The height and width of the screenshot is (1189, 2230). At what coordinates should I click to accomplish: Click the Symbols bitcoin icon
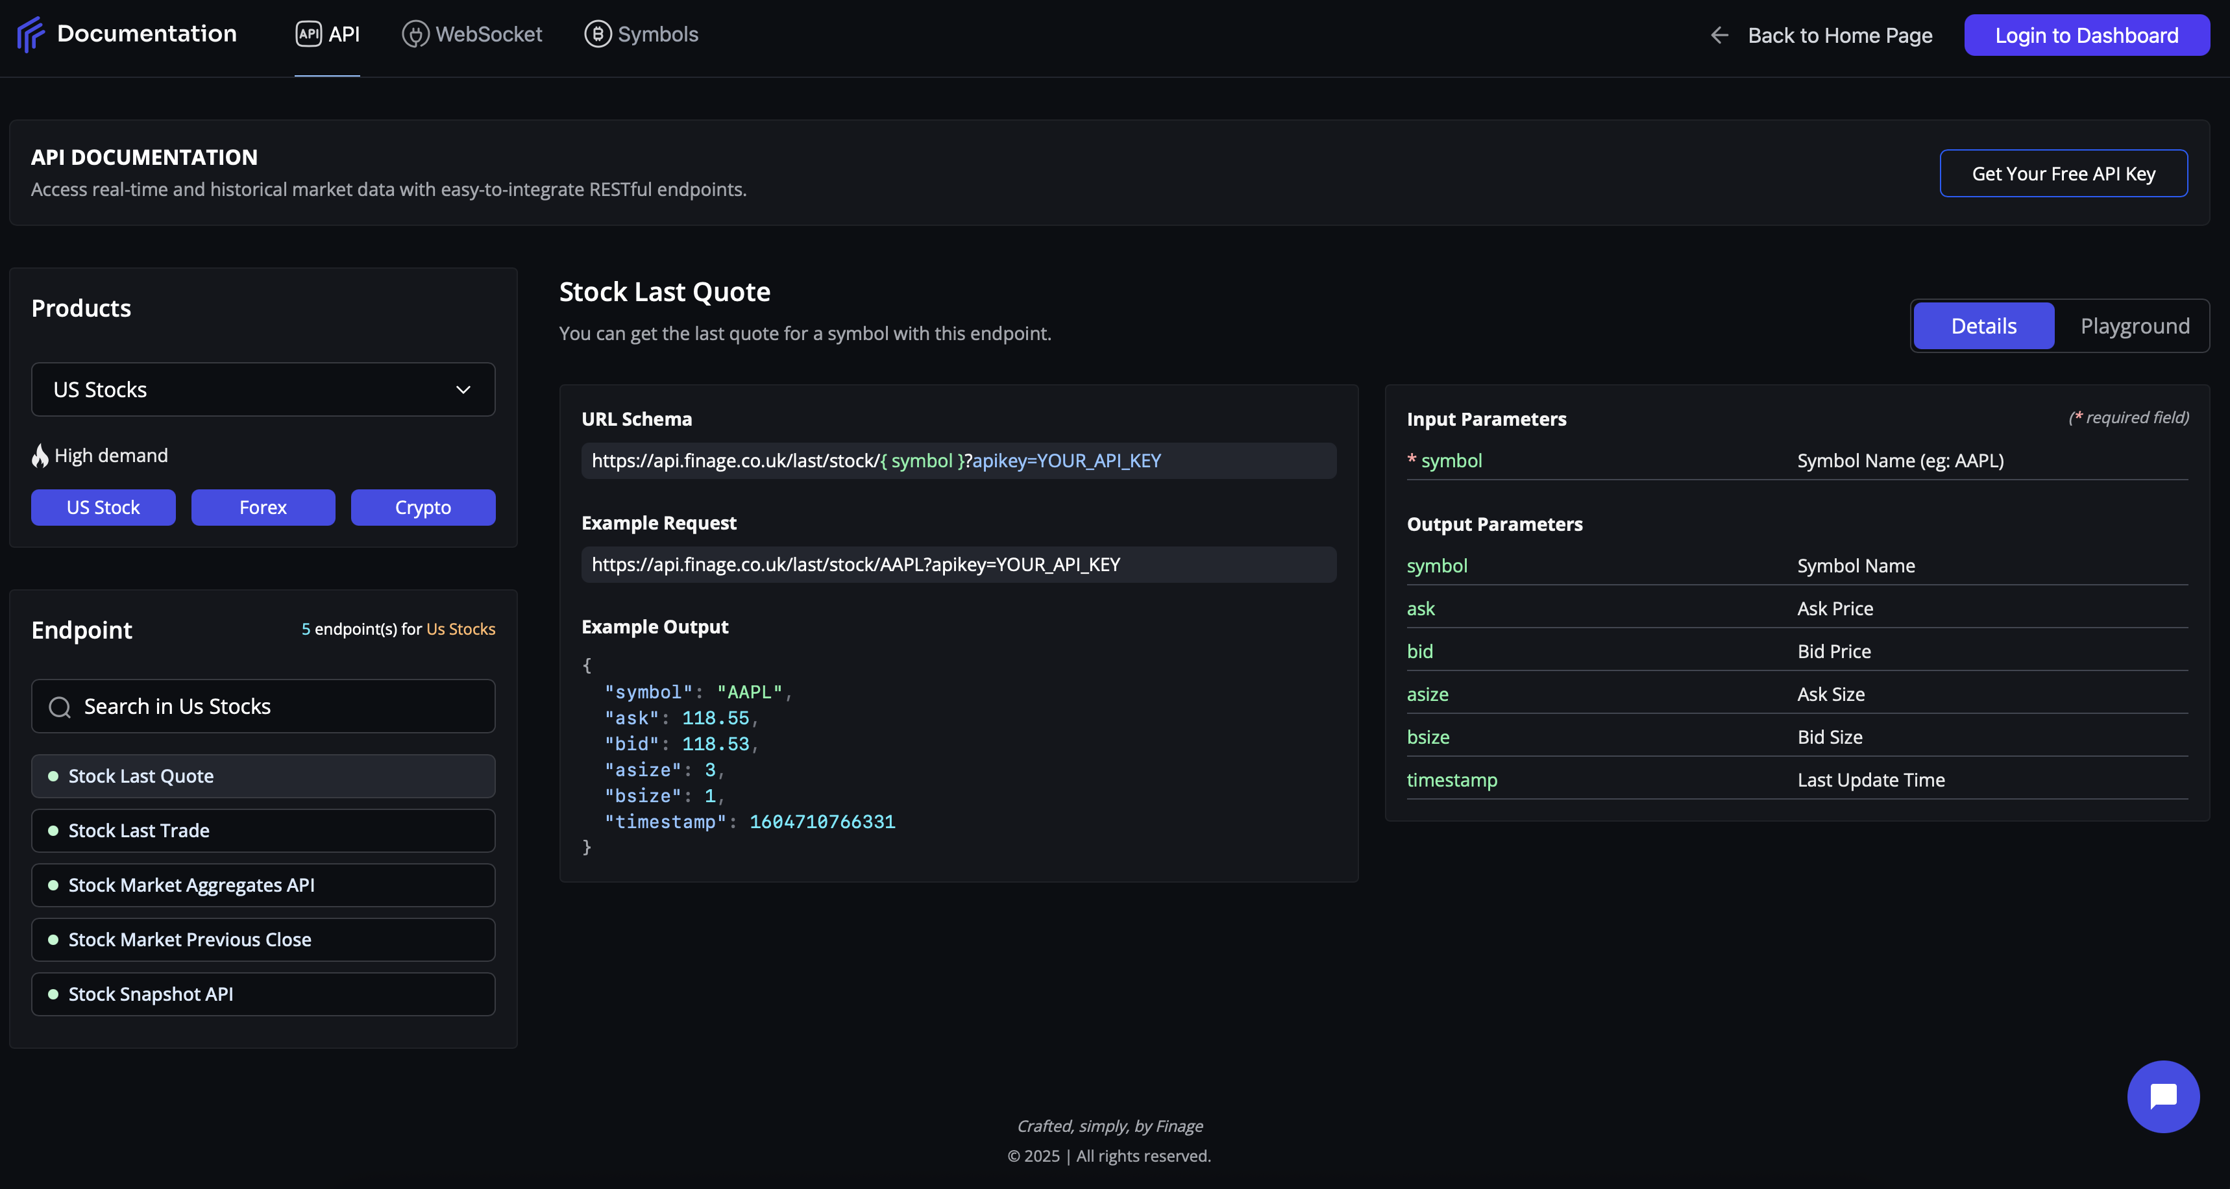597,34
